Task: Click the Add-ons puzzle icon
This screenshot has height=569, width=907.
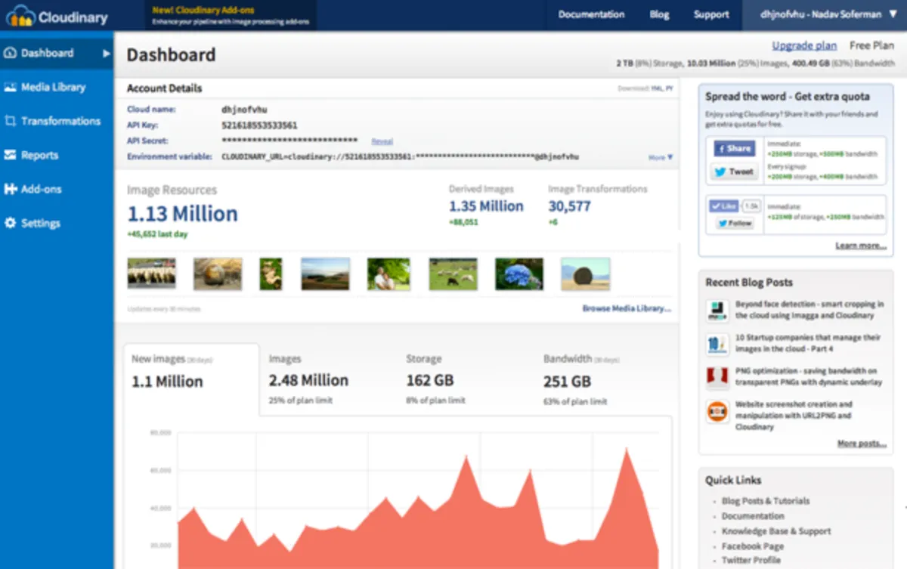Action: point(10,189)
